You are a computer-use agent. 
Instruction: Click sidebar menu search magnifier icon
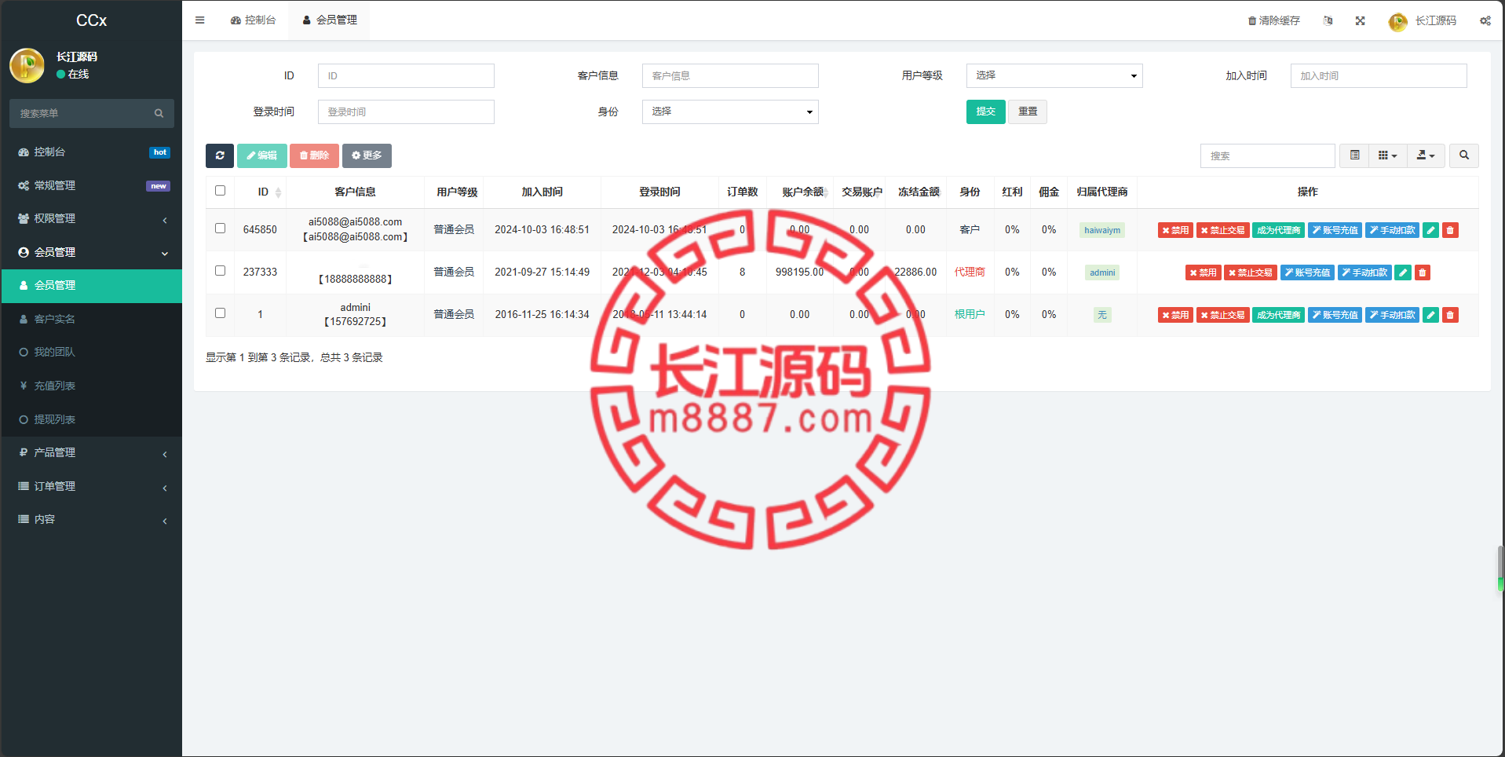pos(159,114)
